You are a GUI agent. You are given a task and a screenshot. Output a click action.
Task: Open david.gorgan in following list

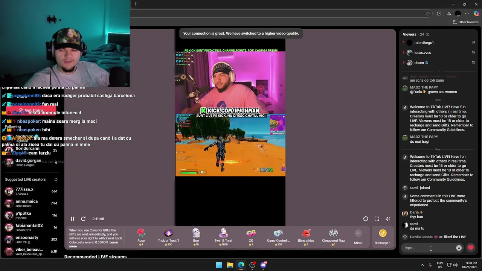(31, 162)
